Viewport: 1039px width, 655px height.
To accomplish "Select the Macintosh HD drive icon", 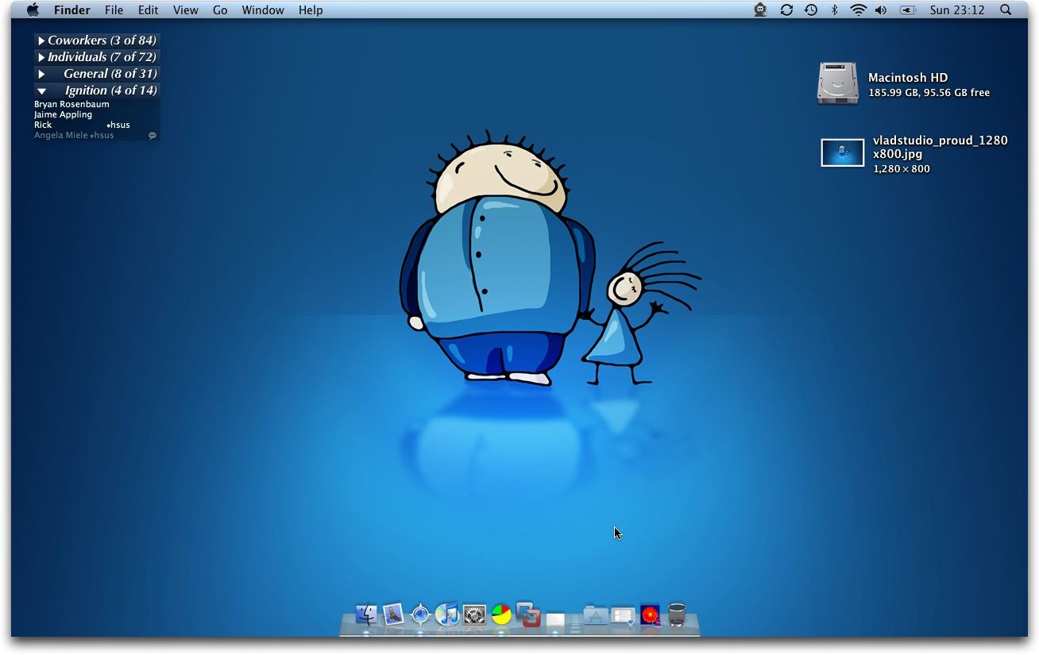I will point(838,83).
